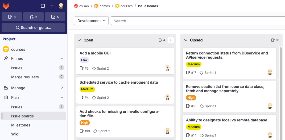Toggle the sidebar collapse icon
The width and height of the screenshot is (285, 140).
[43, 6]
